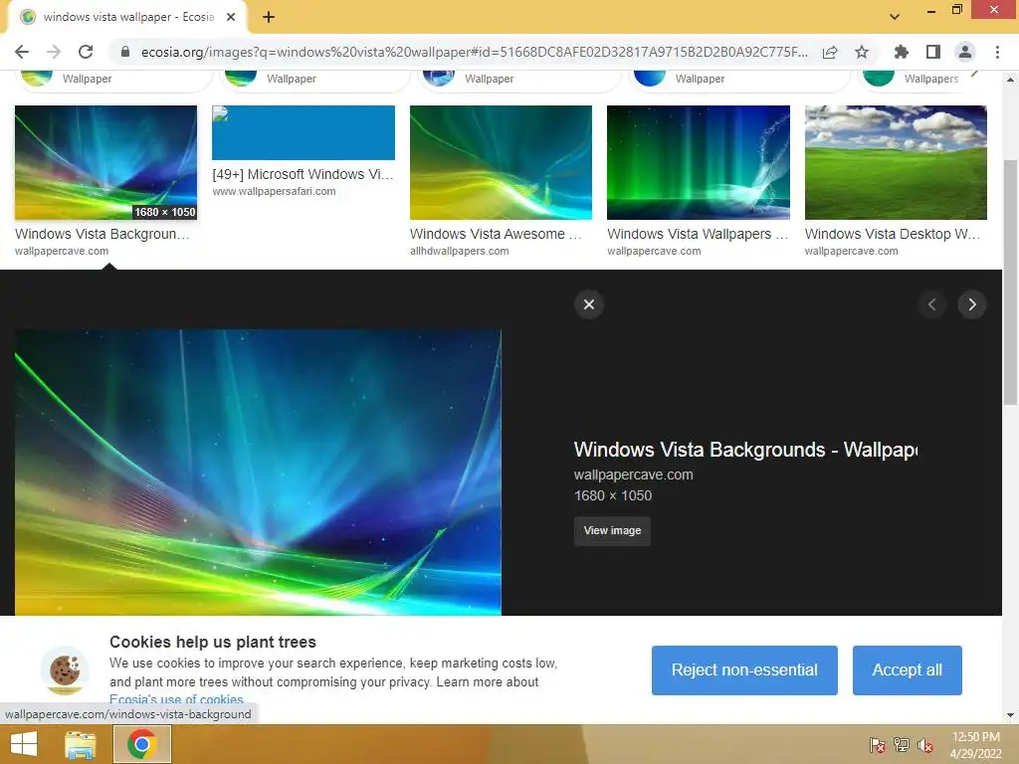Click the muted volume tray icon
Screen dimensions: 1019x764
tap(924, 745)
